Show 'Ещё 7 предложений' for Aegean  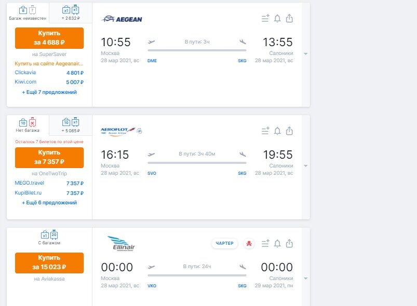coord(49,92)
